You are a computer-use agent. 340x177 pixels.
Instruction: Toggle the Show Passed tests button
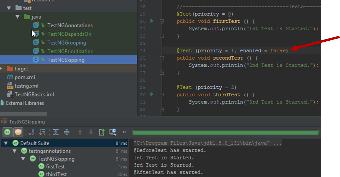click(7, 132)
